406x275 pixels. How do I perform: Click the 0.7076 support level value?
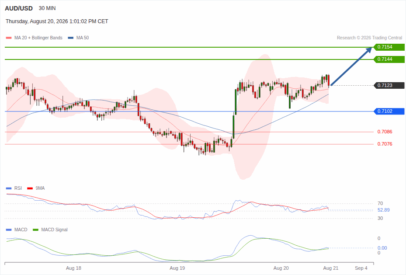point(385,144)
